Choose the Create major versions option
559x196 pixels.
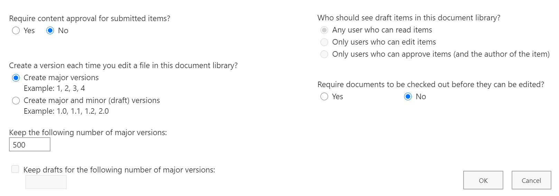tap(16, 78)
